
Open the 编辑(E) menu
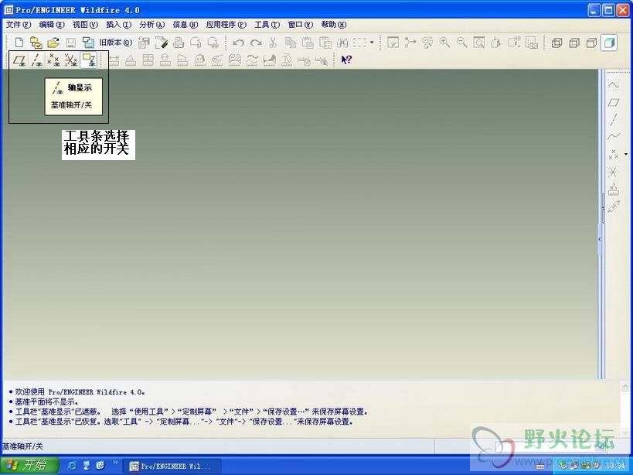(x=52, y=25)
